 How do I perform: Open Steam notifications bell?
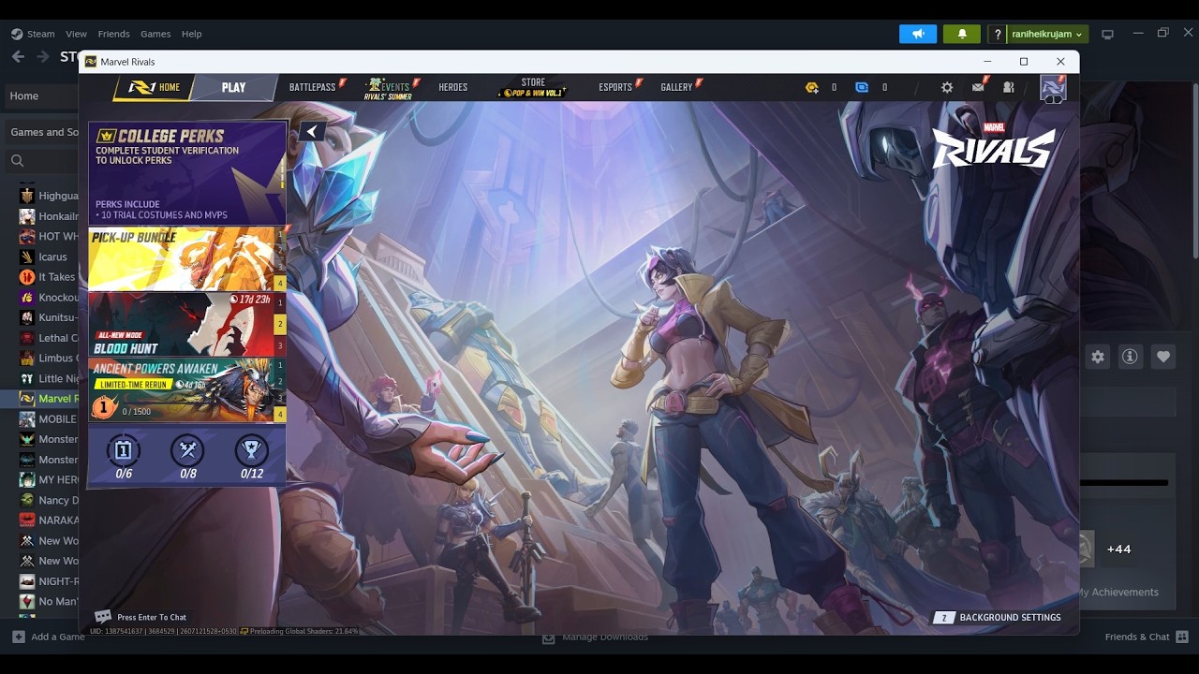click(962, 34)
